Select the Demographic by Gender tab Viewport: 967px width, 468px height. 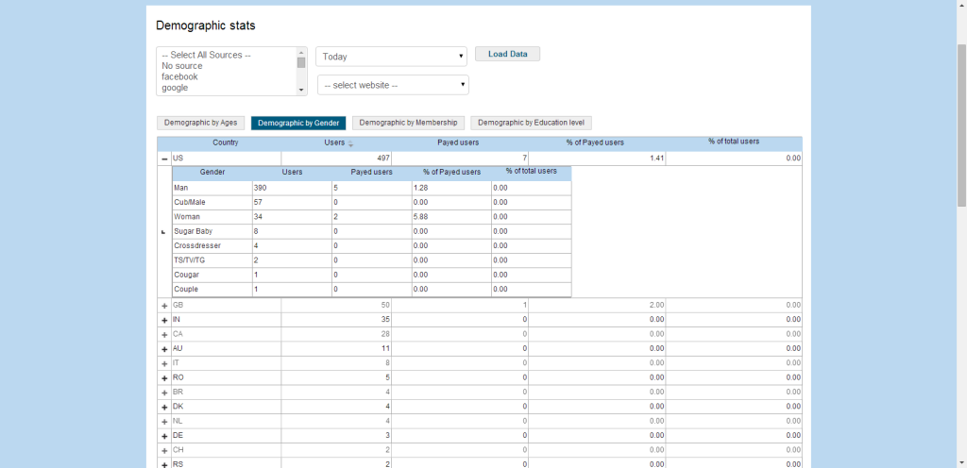(x=298, y=123)
